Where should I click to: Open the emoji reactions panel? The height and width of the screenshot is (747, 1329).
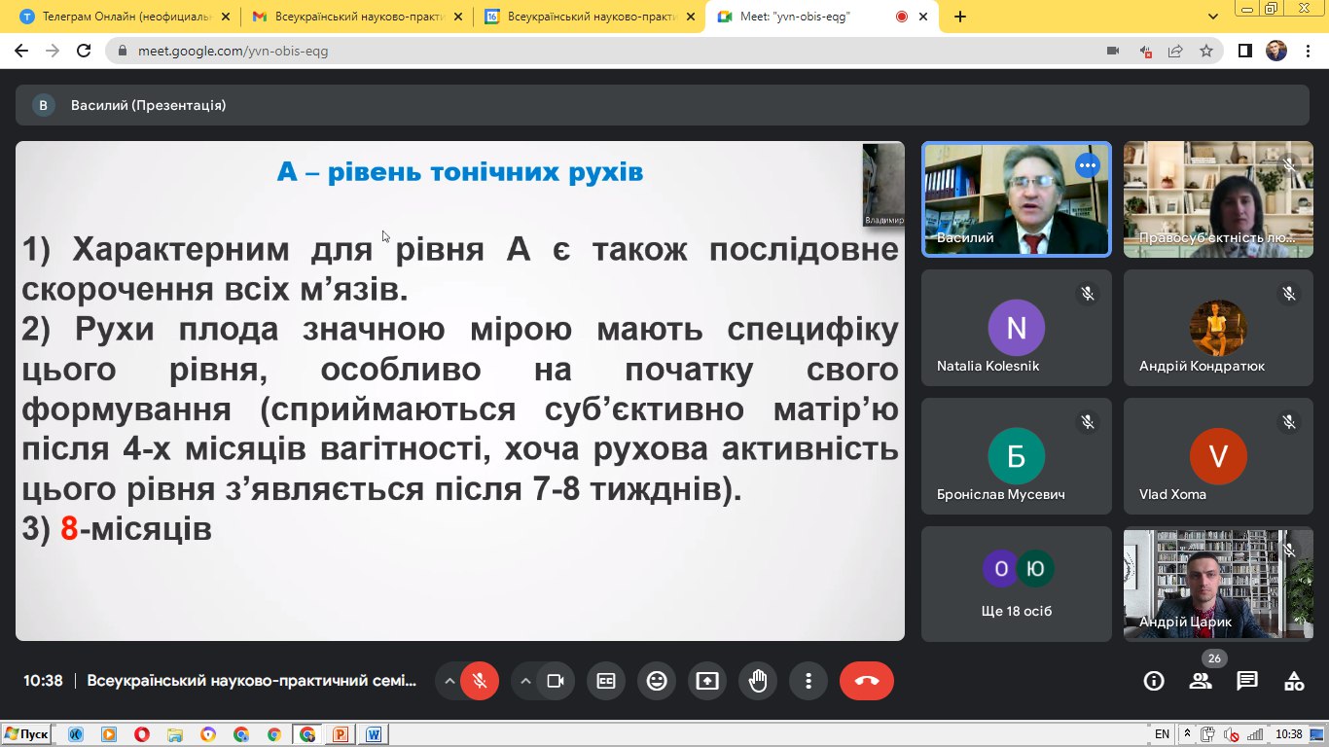click(x=657, y=681)
